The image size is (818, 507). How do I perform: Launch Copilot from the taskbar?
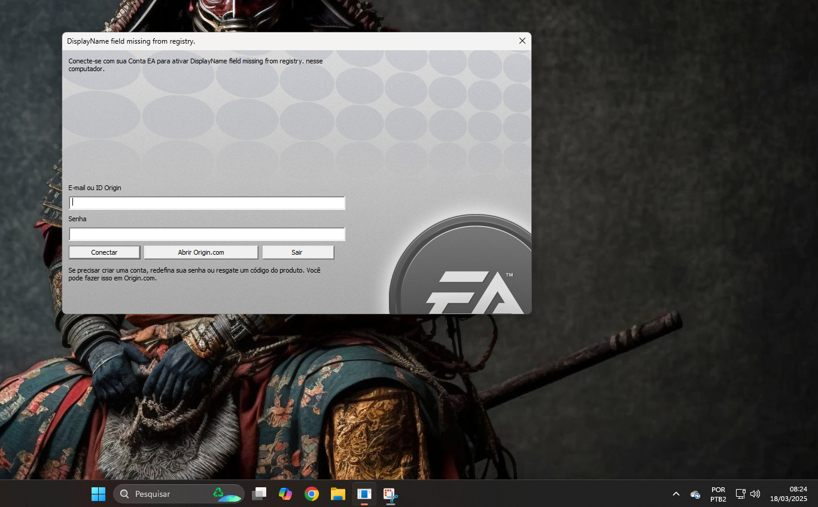[x=285, y=494]
